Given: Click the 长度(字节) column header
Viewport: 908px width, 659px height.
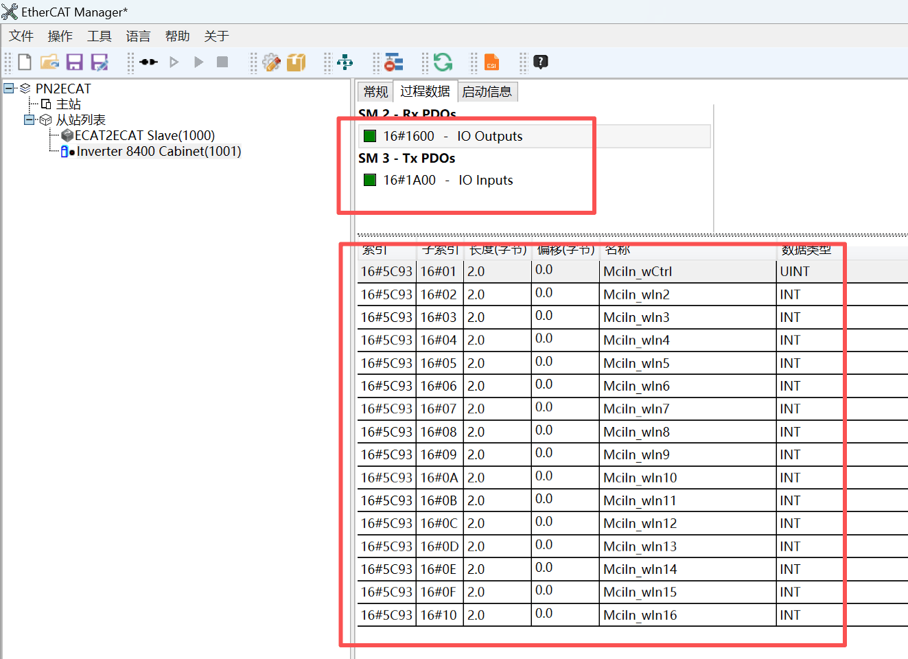Looking at the screenshot, I should (498, 251).
